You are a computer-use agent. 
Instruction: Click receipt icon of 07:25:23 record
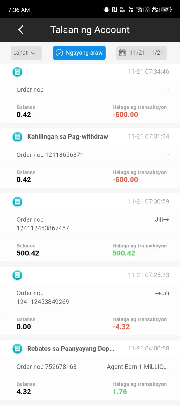(17, 275)
